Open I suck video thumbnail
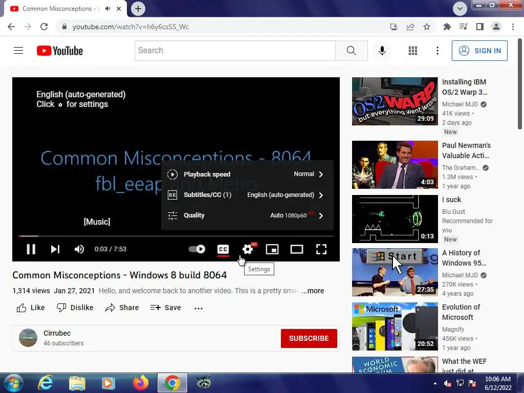Image resolution: width=524 pixels, height=393 pixels. coord(395,219)
